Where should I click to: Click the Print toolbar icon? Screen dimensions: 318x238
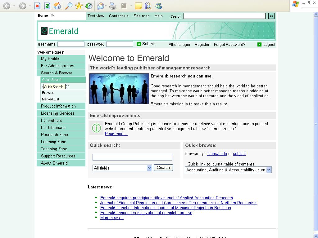[x=113, y=6]
